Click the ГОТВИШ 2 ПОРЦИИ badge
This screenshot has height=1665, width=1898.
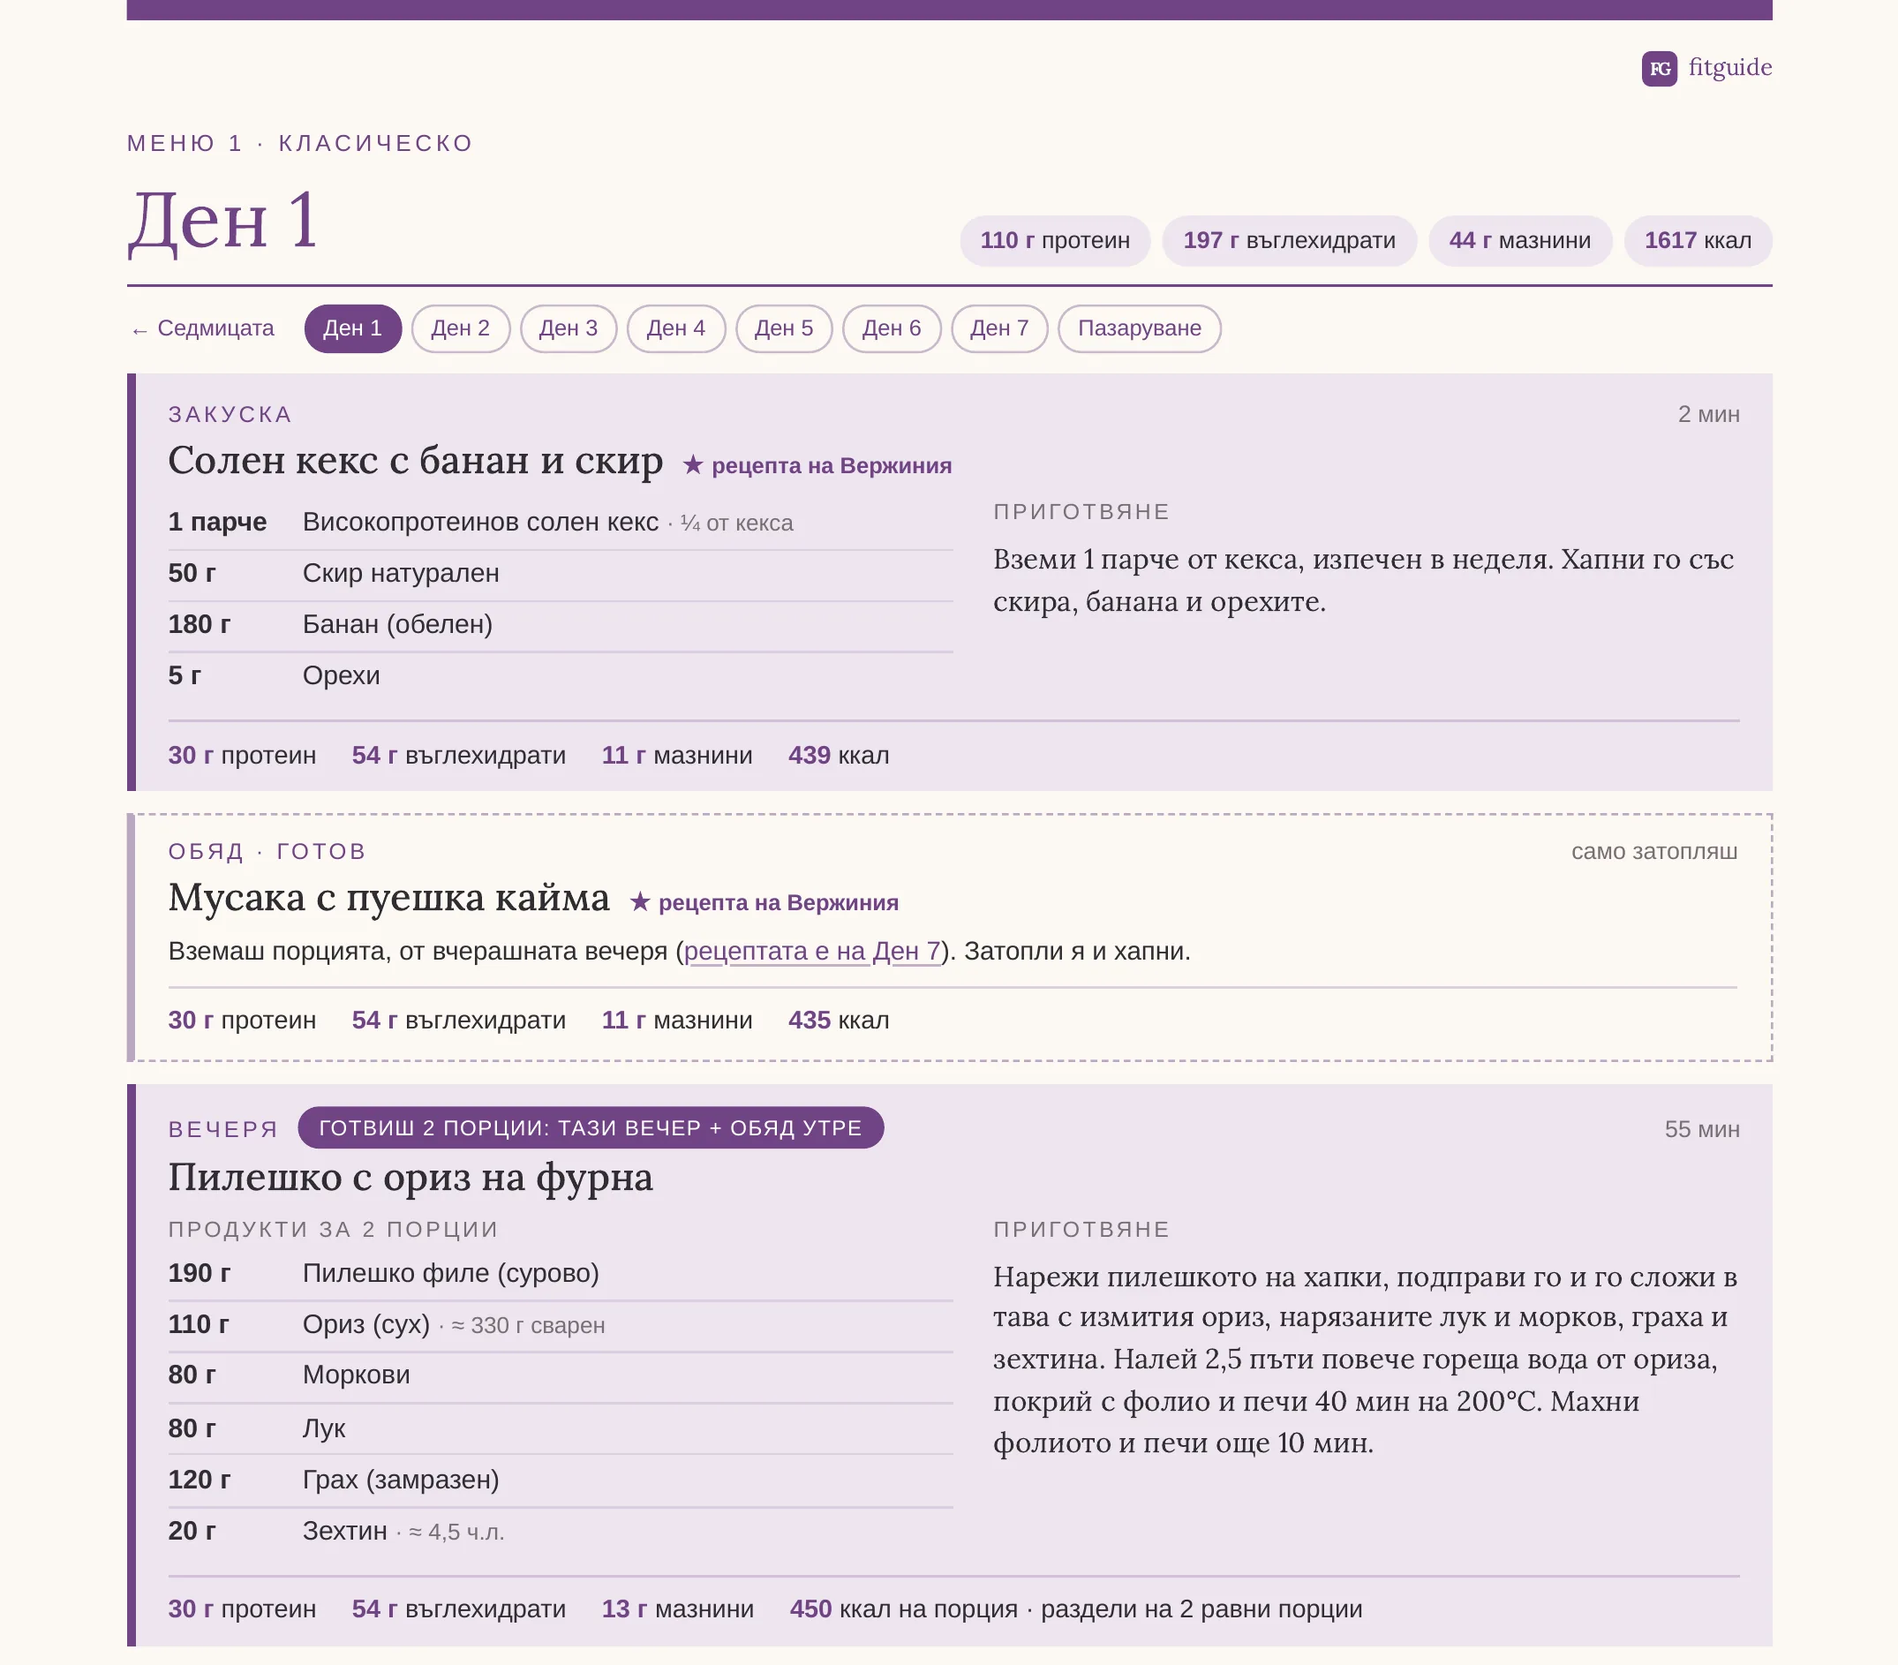click(x=591, y=1127)
